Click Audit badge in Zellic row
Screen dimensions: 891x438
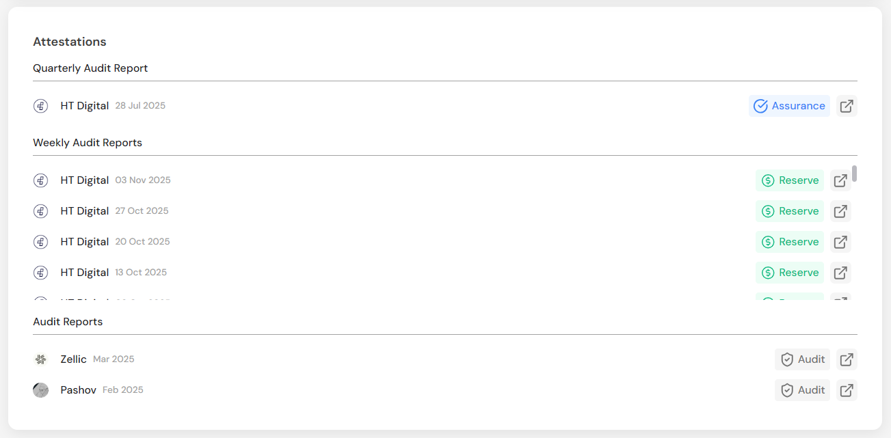(802, 359)
